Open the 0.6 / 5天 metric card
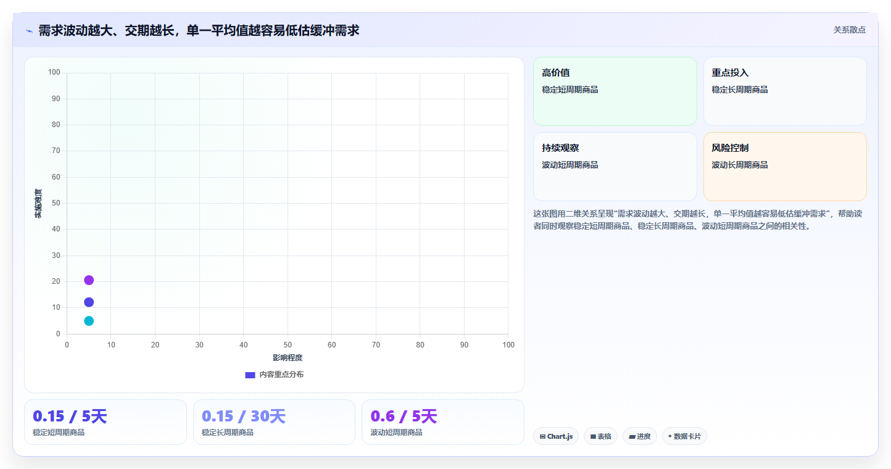This screenshot has width=891, height=469. pyautogui.click(x=443, y=422)
